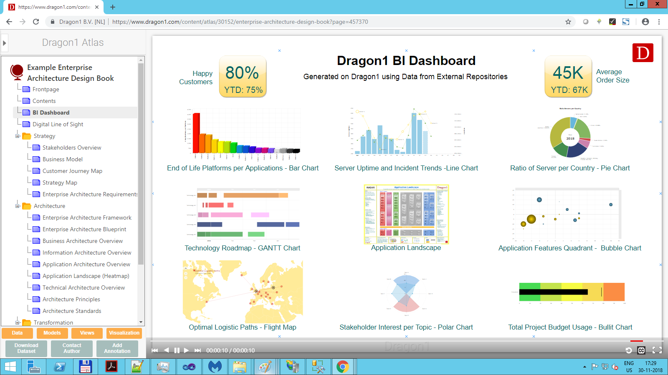
Task: Open Adobe Acrobat from the taskbar
Action: [111, 367]
